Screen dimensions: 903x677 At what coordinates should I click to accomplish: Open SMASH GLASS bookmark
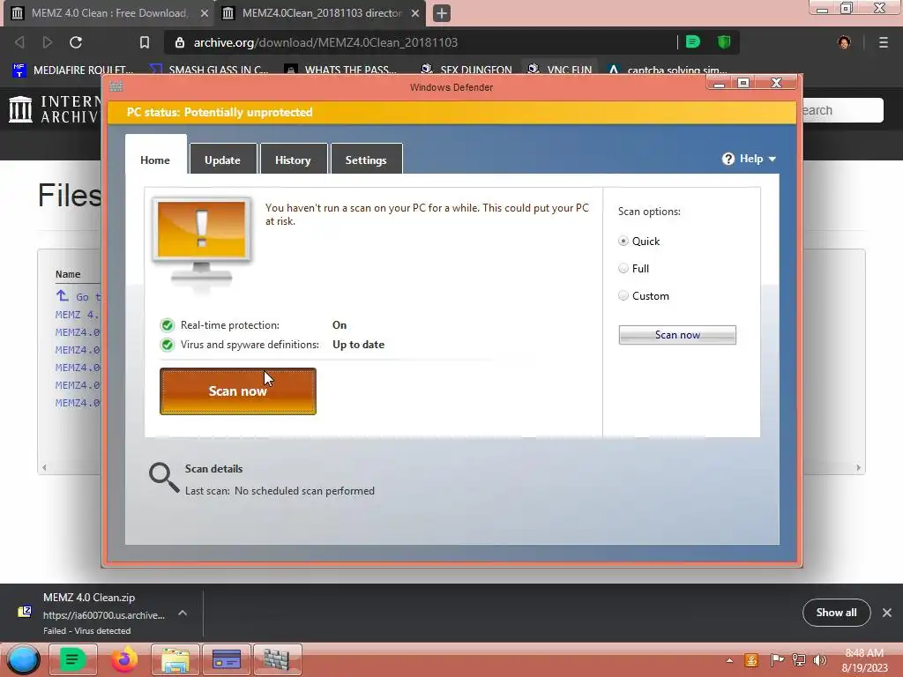(x=208, y=70)
